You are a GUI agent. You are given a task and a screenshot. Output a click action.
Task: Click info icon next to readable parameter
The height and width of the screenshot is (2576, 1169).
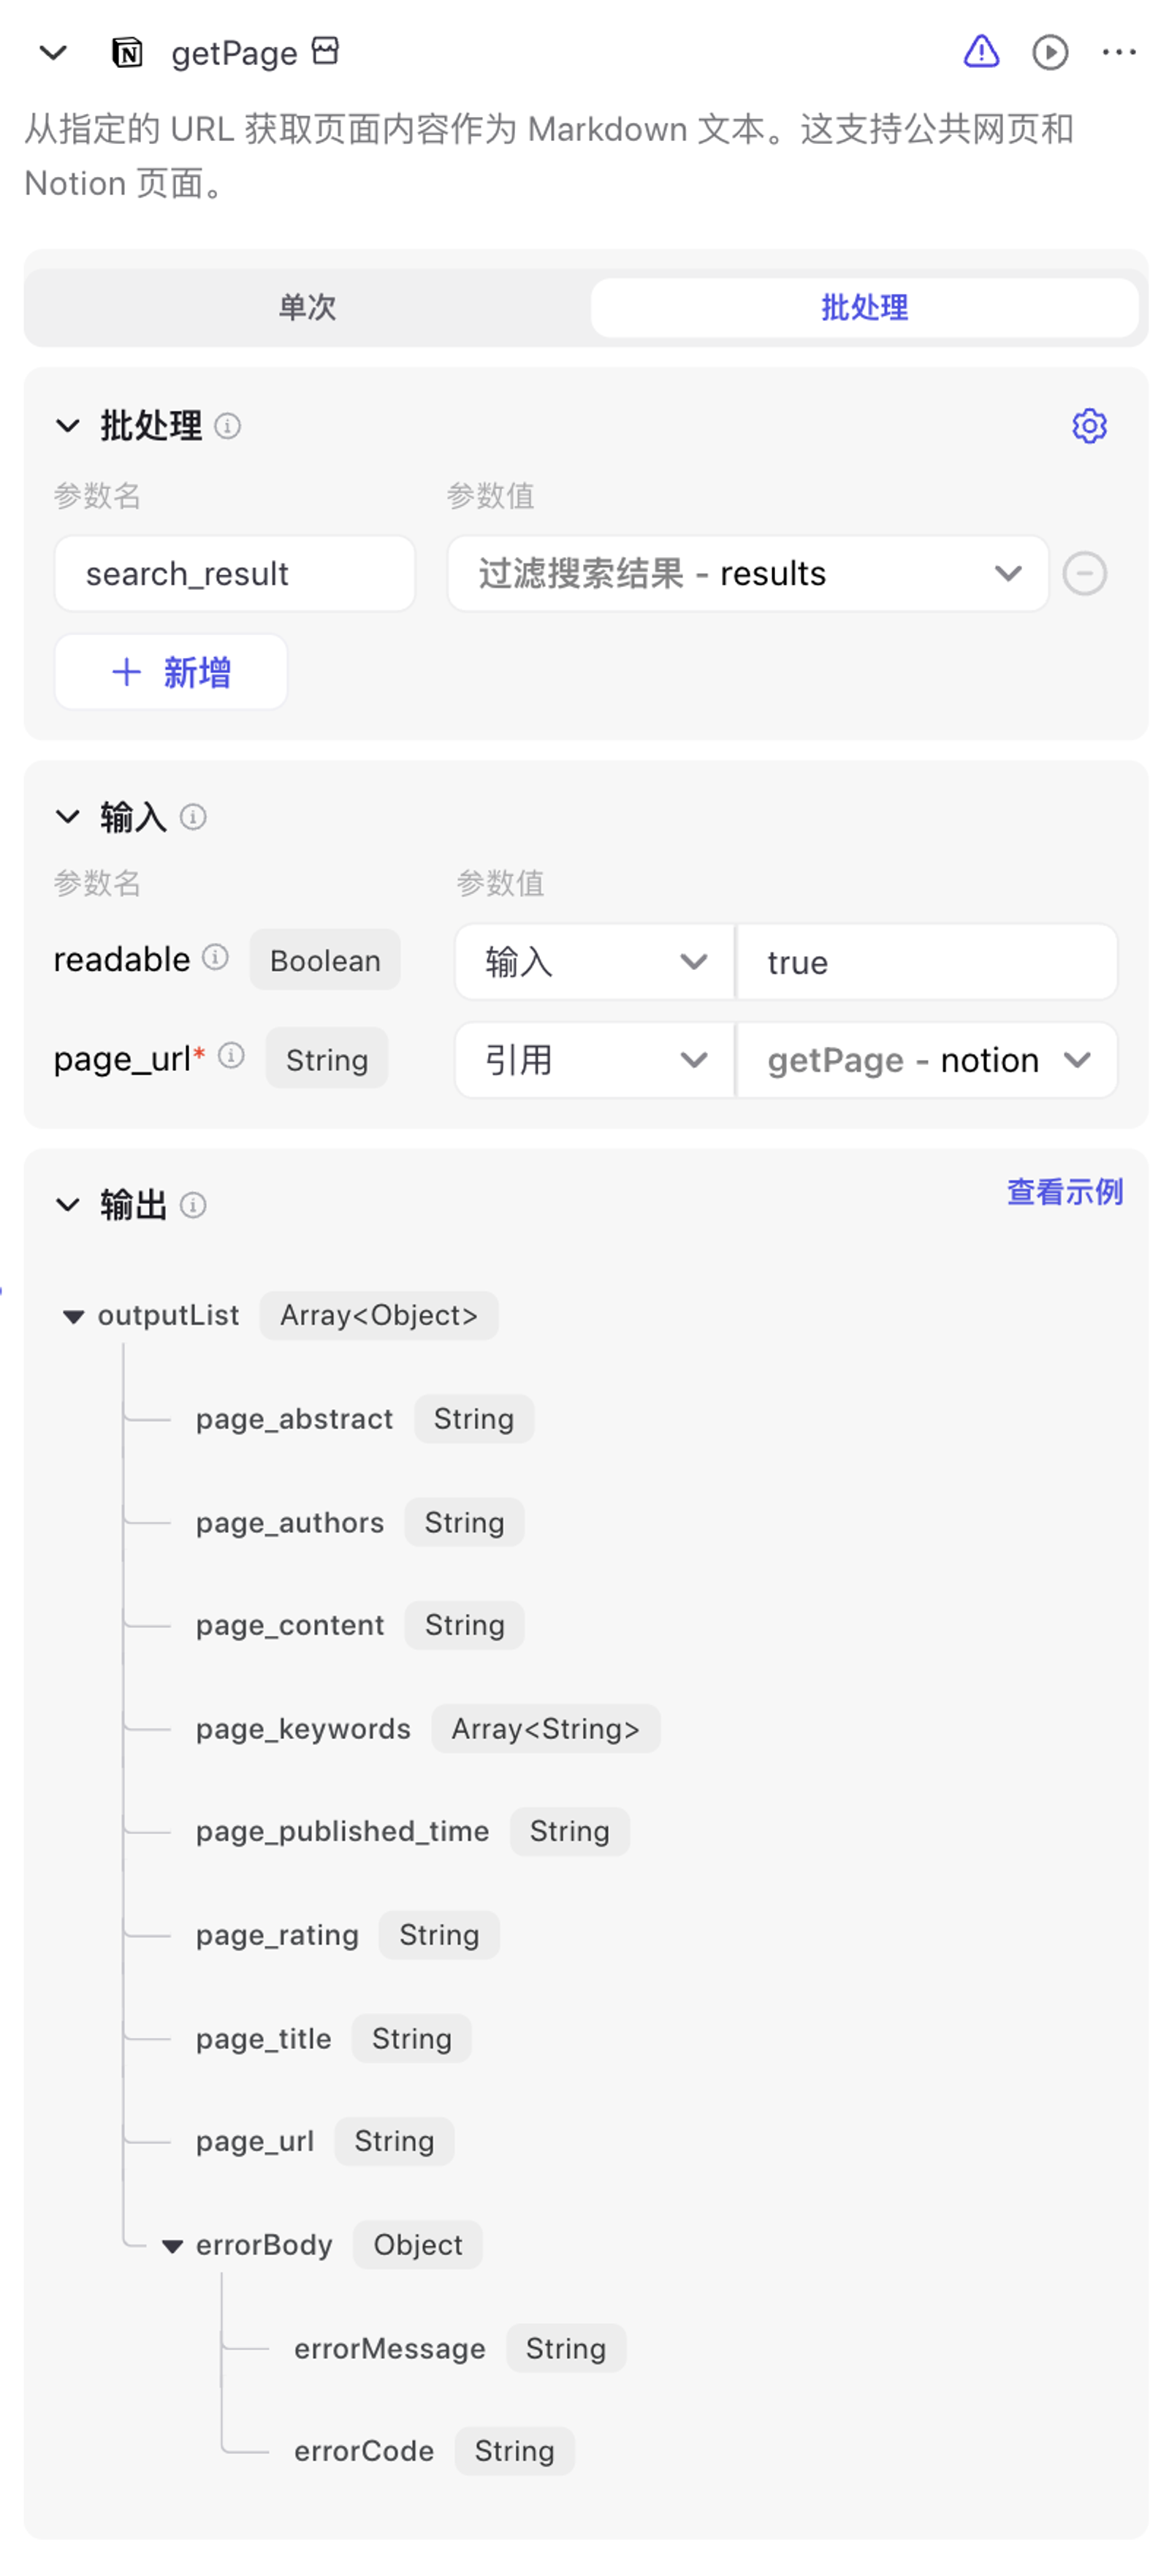(x=215, y=957)
